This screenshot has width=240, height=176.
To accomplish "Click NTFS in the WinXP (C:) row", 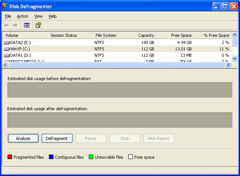I will [99, 49].
